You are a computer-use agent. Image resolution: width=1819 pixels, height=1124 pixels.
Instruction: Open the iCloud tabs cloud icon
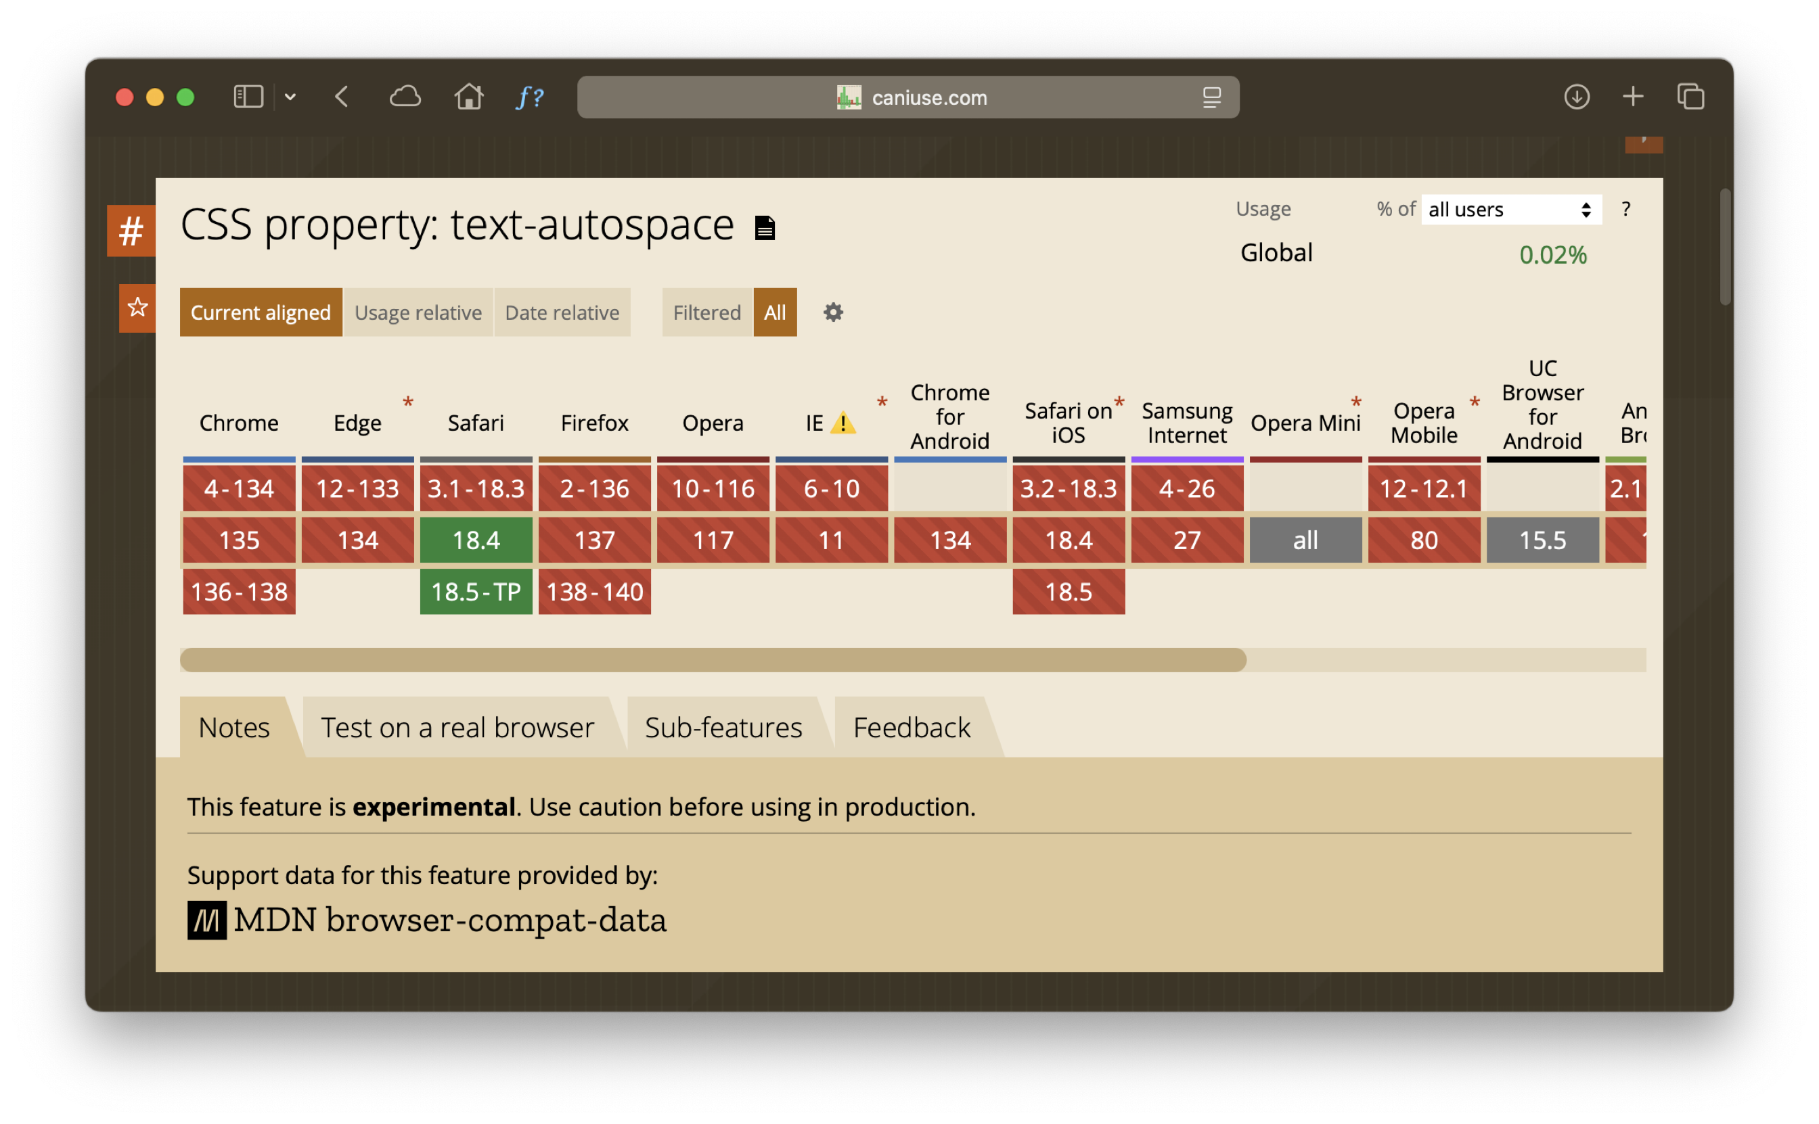(x=405, y=97)
